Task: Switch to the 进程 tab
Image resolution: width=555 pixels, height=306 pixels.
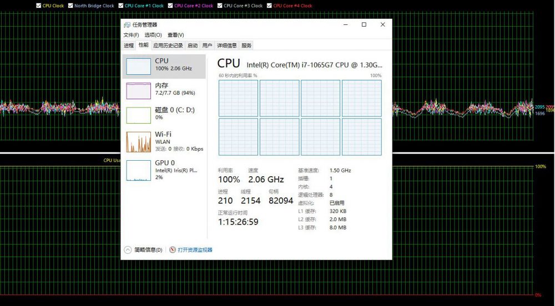Action: pos(129,45)
